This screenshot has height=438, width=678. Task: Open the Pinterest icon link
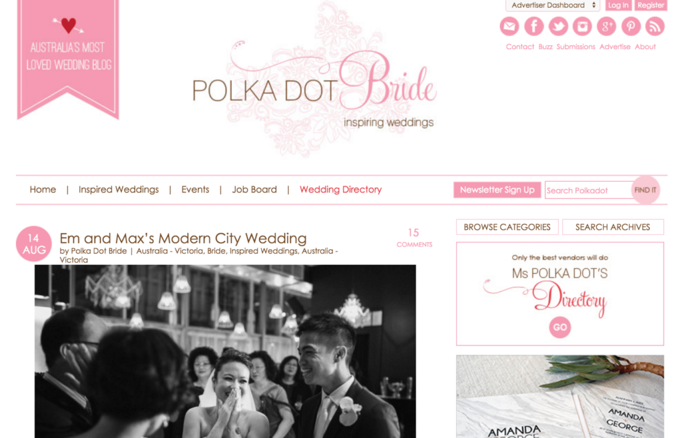631,26
